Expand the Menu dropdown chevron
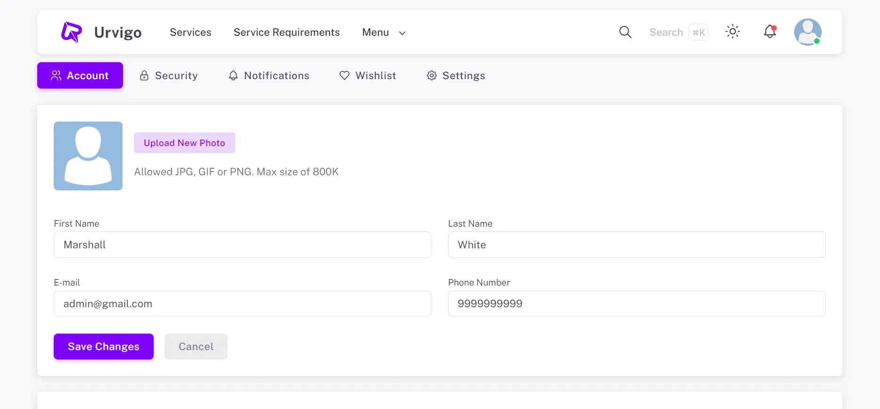 pos(402,33)
